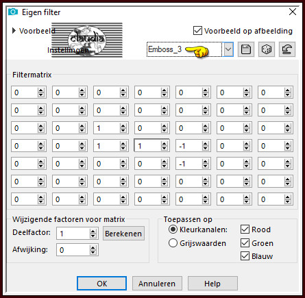
Task: Click the Annuleren button
Action: coord(157,284)
